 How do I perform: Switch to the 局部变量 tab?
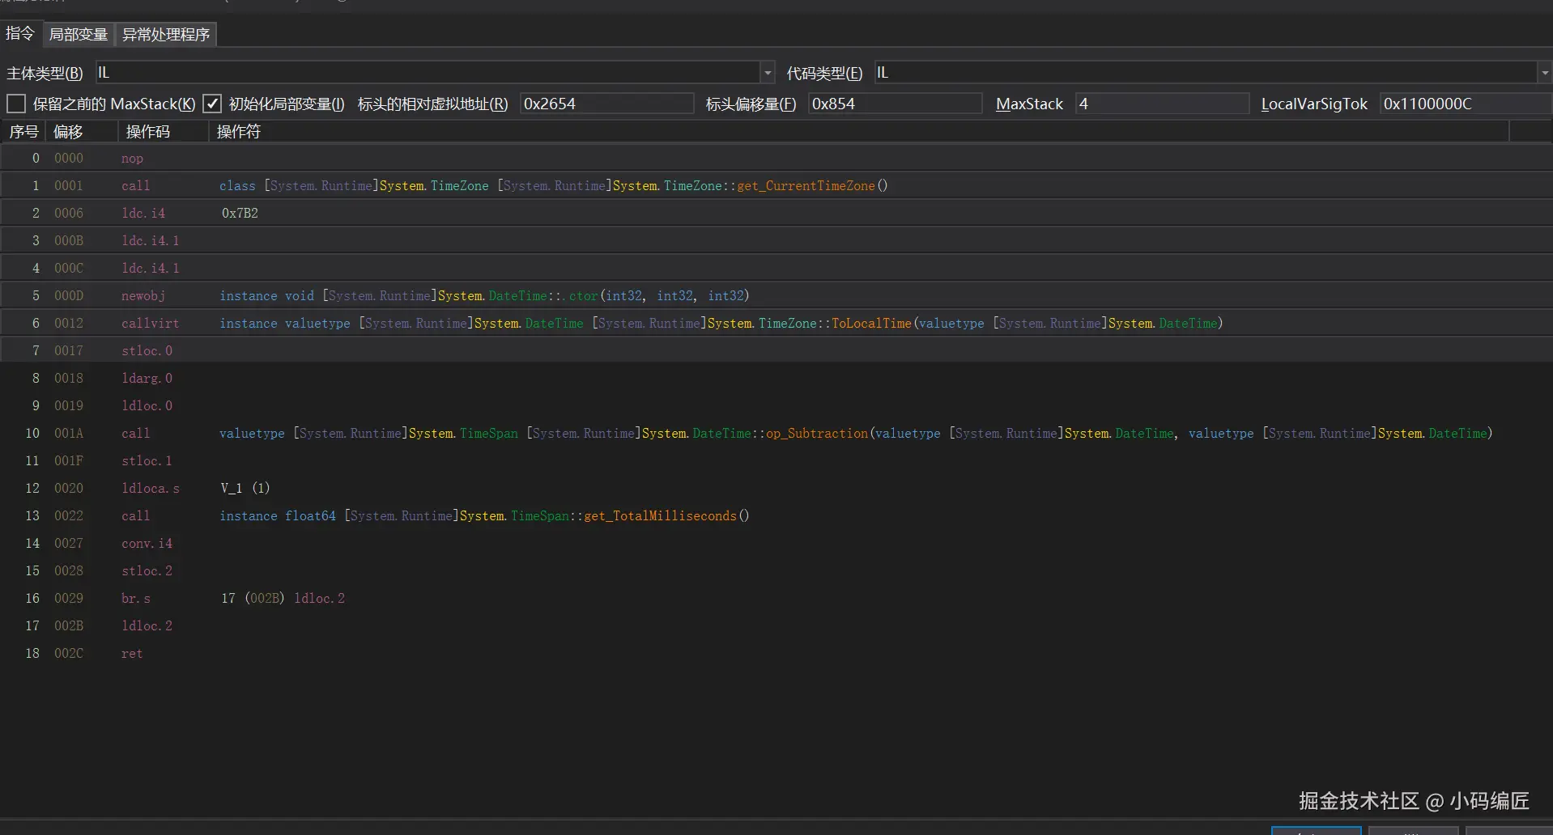(x=78, y=34)
